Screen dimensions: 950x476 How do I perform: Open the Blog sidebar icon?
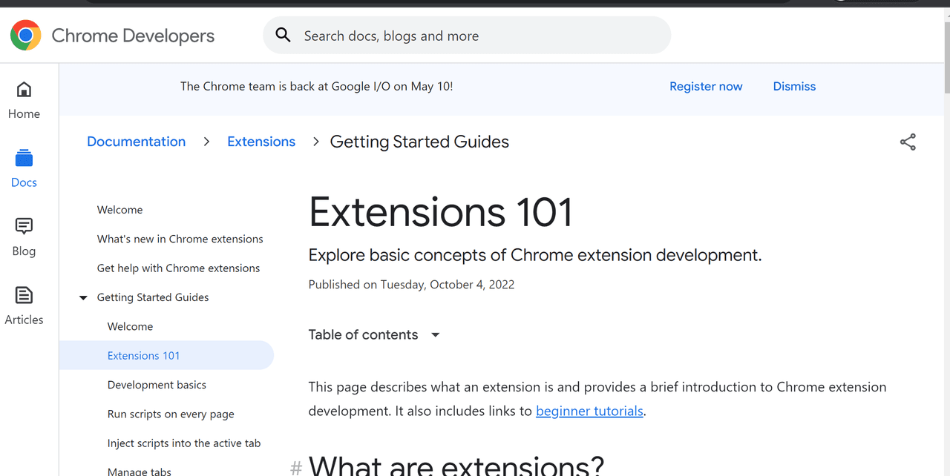(24, 226)
